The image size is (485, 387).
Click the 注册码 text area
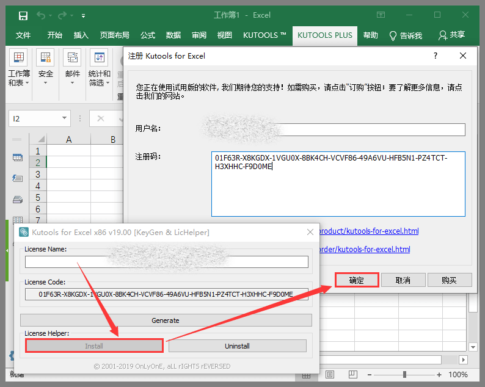(x=338, y=184)
